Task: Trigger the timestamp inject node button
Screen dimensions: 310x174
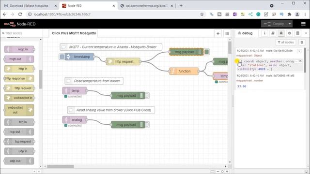Action: (62, 57)
